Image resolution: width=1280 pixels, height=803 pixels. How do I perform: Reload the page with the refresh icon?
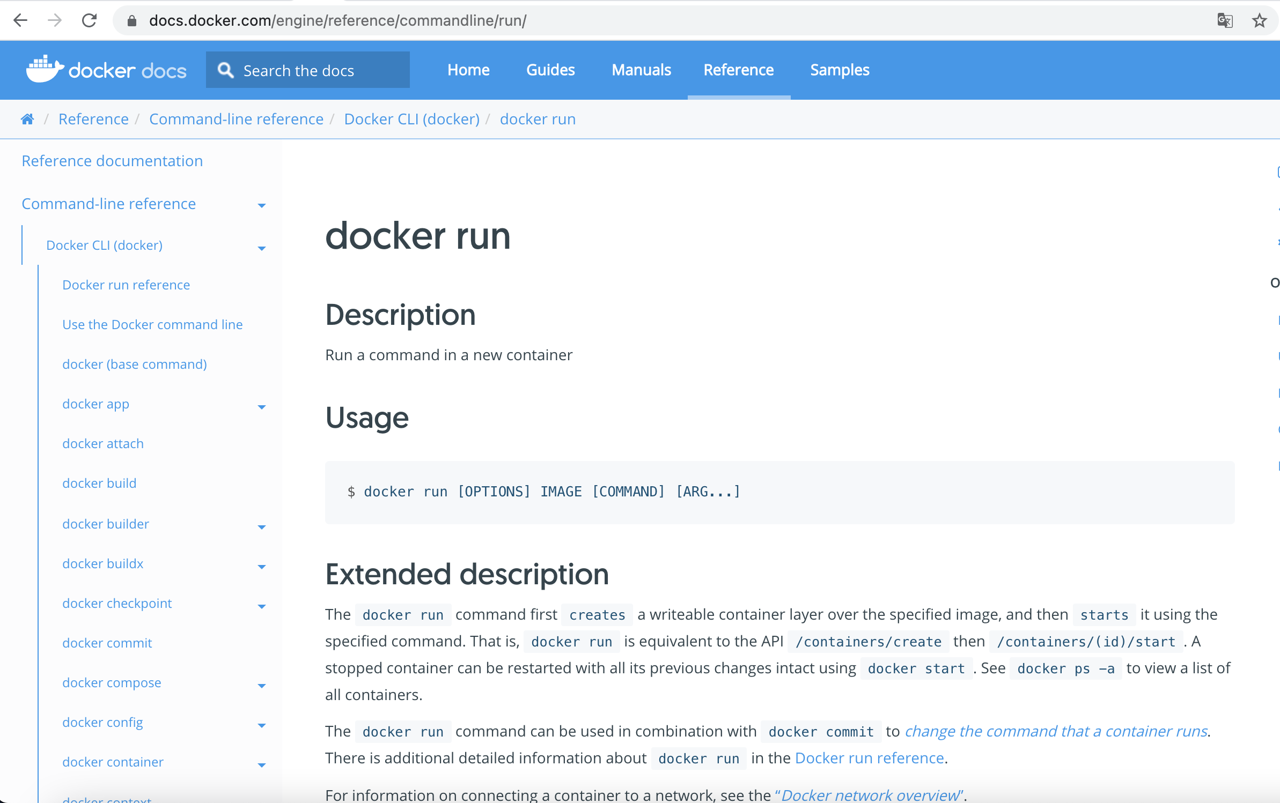(89, 20)
